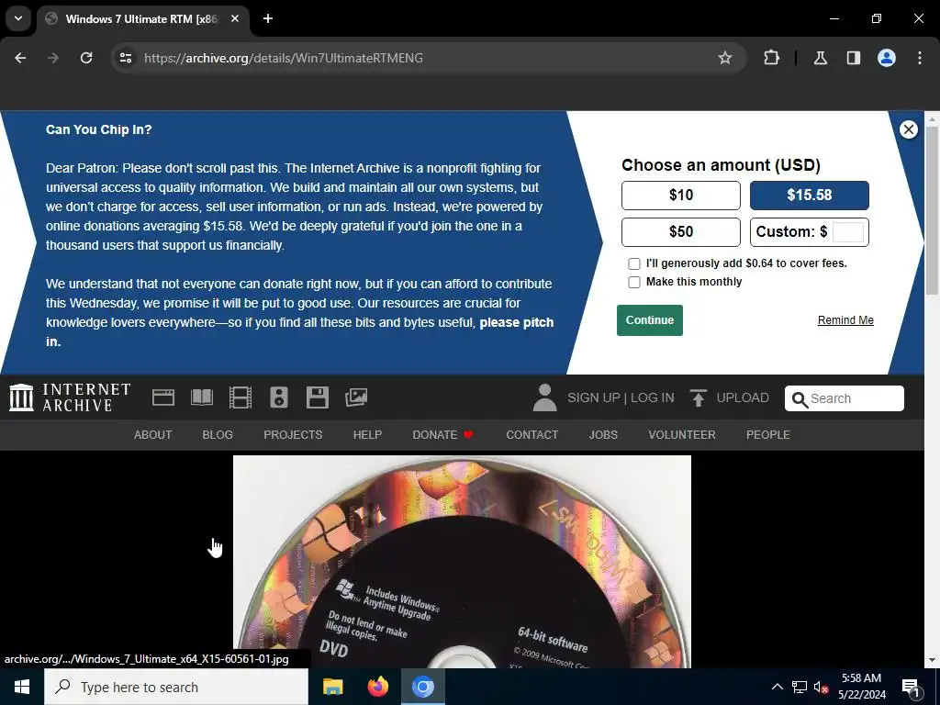This screenshot has height=705, width=940.
Task: Click the browser address bar URL
Action: (284, 58)
